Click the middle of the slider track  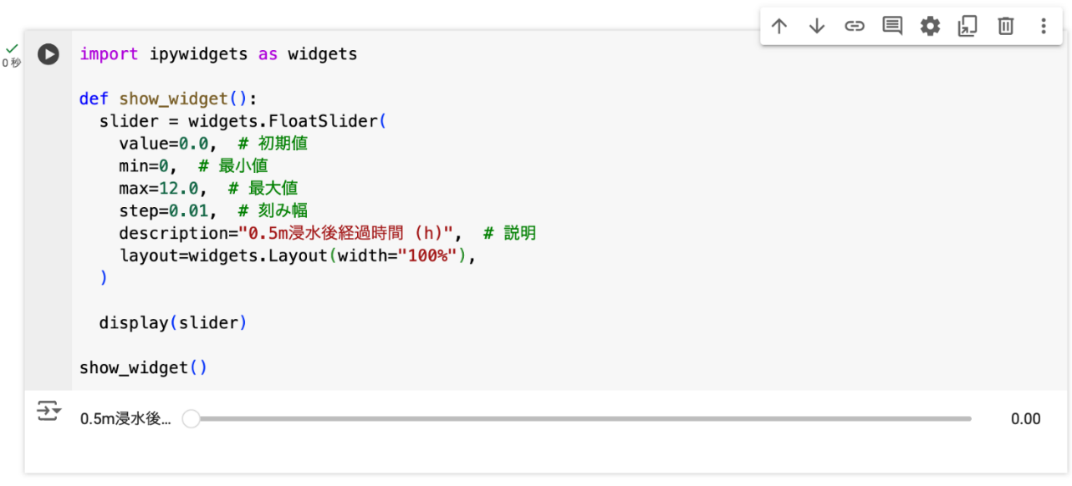tap(581, 419)
